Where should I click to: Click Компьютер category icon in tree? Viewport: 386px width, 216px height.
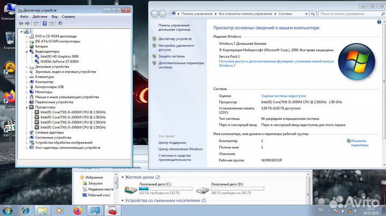[31, 82]
